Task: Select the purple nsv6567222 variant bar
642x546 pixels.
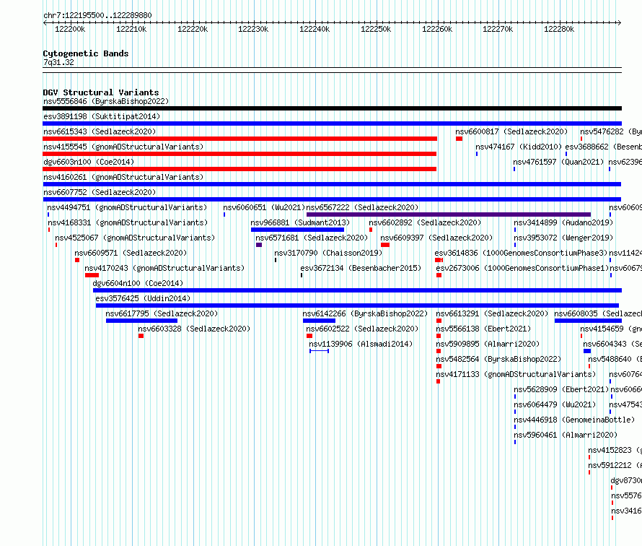Action: 449,214
